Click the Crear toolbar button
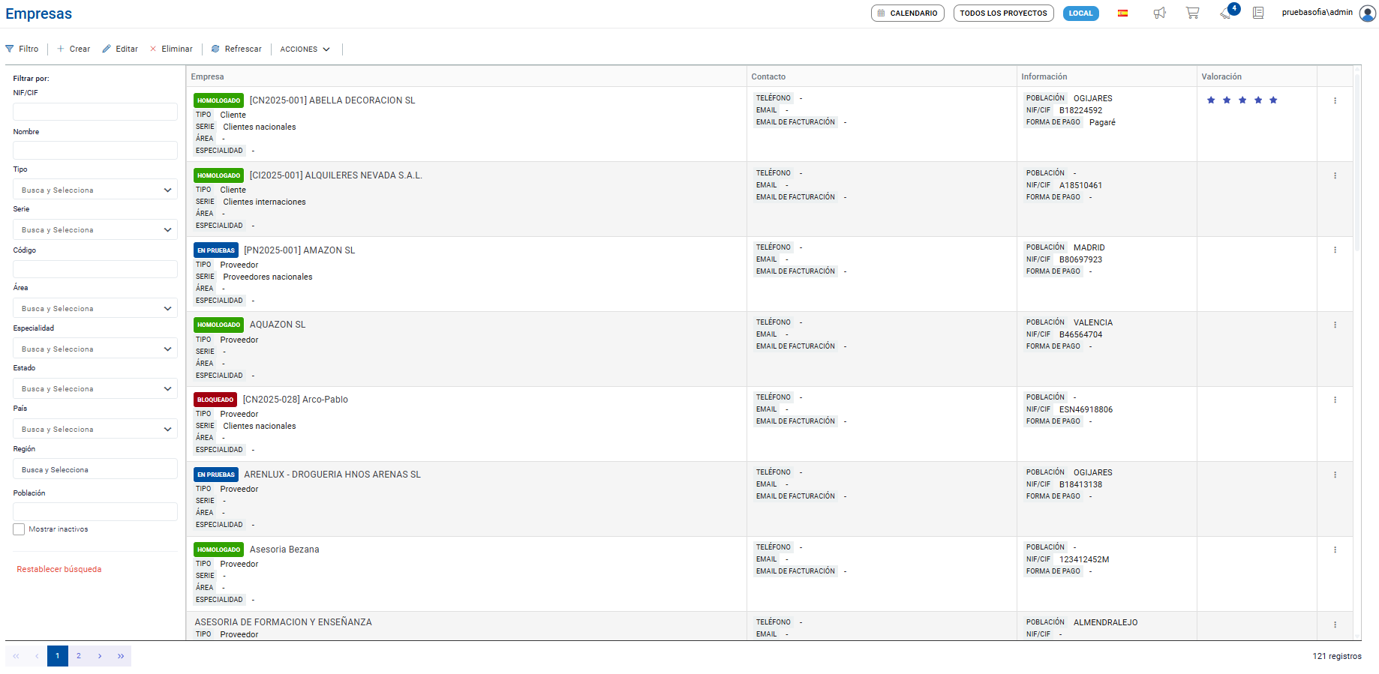The width and height of the screenshot is (1379, 674). [74, 49]
